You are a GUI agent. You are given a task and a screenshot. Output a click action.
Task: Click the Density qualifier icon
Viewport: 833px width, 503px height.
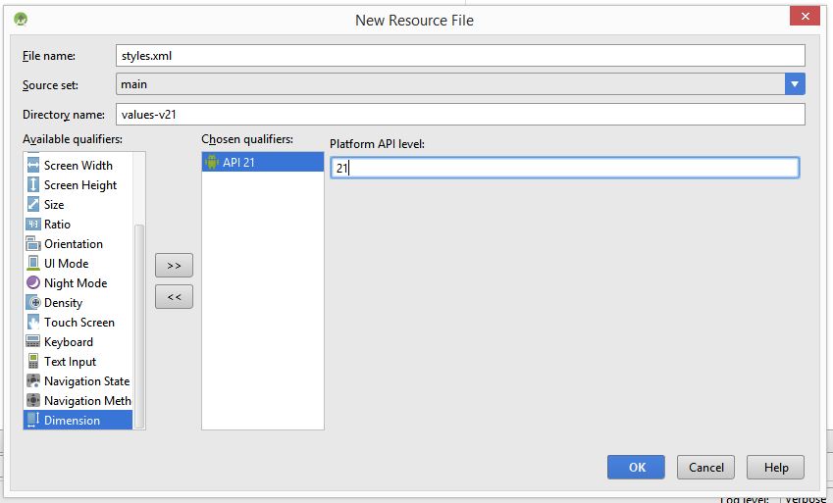33,303
